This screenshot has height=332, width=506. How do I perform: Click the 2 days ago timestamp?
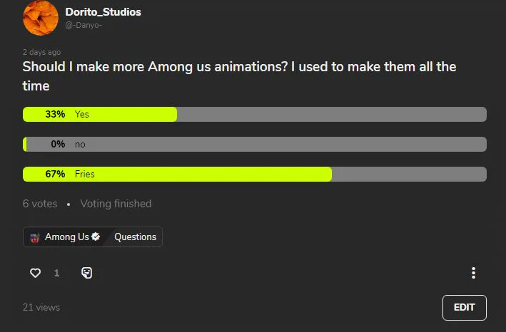click(41, 52)
